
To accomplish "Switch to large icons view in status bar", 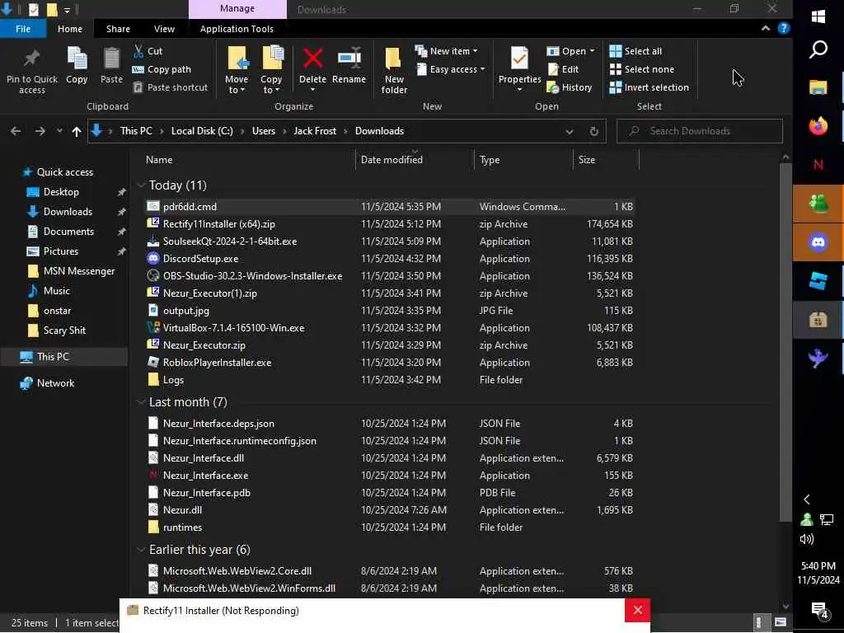I will click(x=780, y=622).
